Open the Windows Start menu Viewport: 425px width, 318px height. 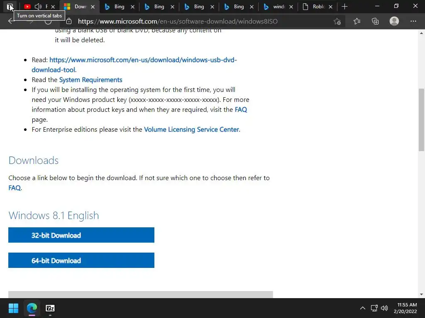pos(13,308)
